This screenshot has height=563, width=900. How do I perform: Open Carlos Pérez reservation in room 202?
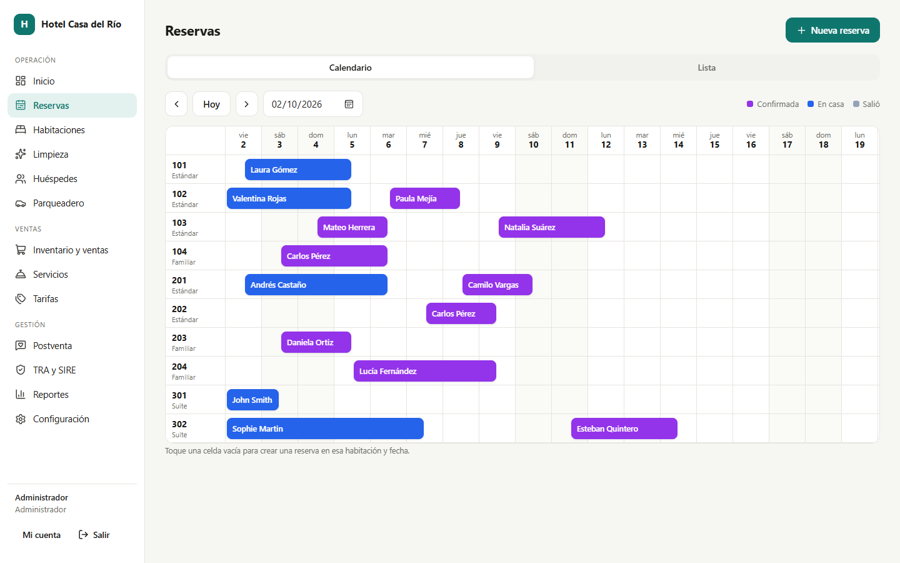(x=461, y=313)
